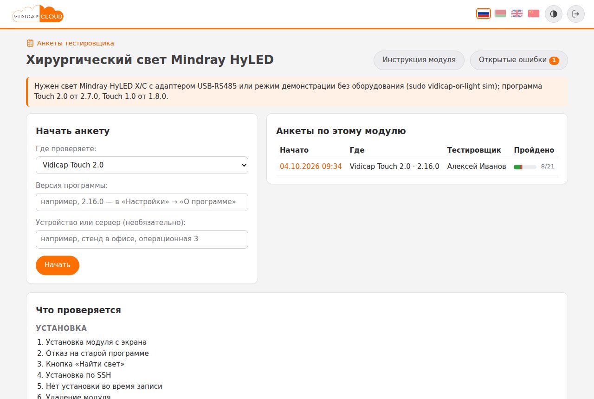Switch language to the Chinese flag
This screenshot has width=594, height=399.
tap(534, 13)
